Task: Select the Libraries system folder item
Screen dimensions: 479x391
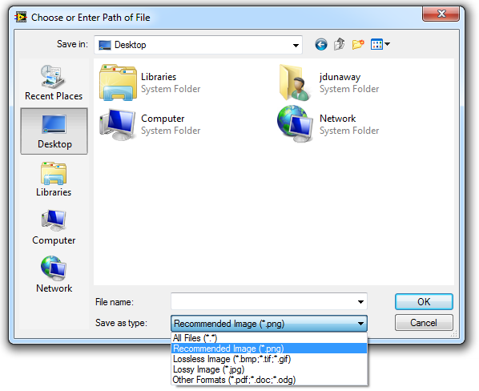Action: [150, 83]
